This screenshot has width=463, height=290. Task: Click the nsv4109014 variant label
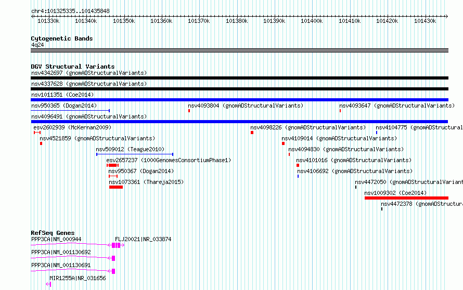339,138
